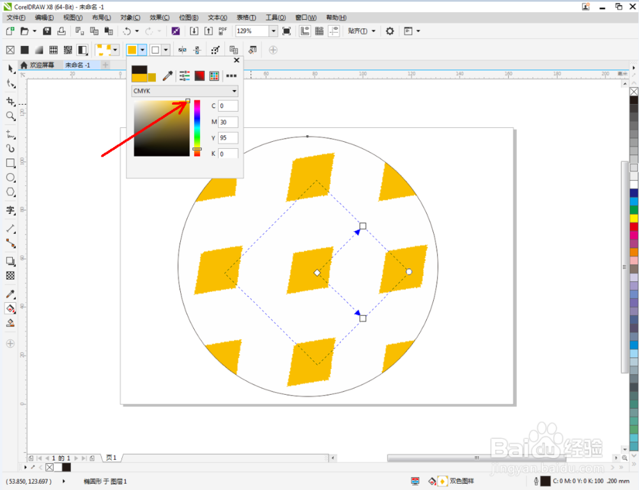Screen dimensions: 639x490
Task: Expand the Undo history dropdown arrow
Action: (x=137, y=31)
